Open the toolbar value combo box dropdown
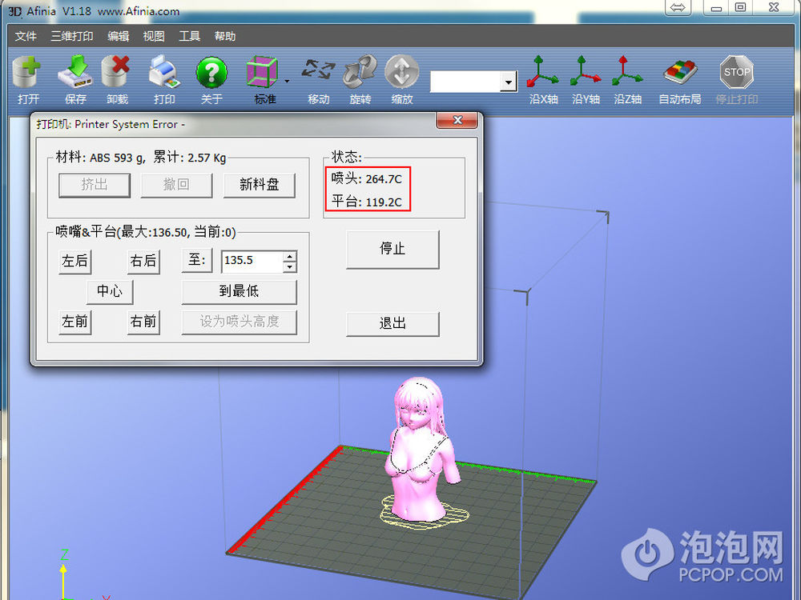 pyautogui.click(x=508, y=82)
